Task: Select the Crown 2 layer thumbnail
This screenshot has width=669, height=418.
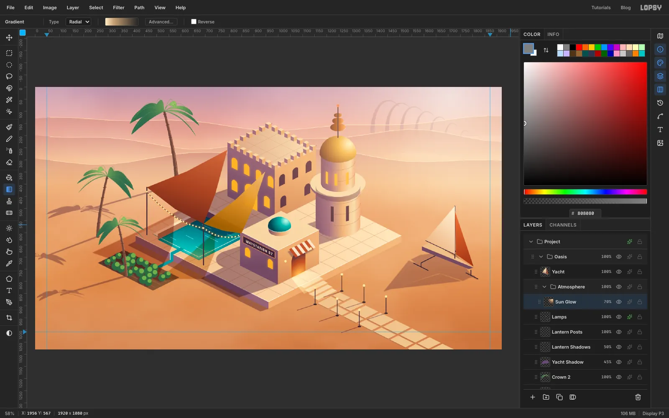Action: coord(545,377)
